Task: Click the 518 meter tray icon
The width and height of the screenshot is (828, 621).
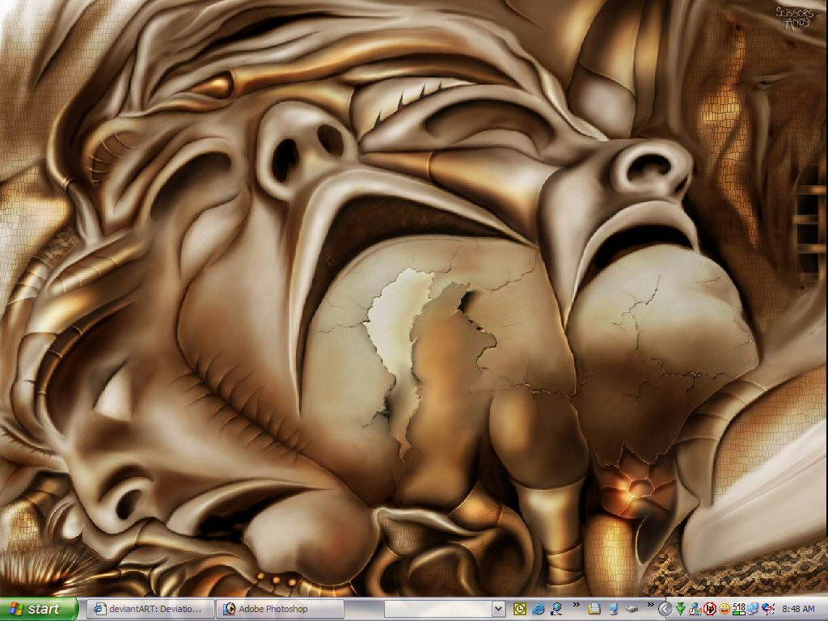Action: pos(739,609)
